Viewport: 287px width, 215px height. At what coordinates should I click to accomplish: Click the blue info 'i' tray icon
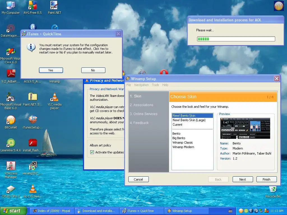251,211
